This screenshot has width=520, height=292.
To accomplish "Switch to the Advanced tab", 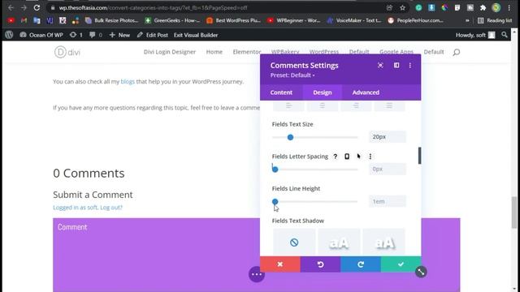I will coord(366,92).
